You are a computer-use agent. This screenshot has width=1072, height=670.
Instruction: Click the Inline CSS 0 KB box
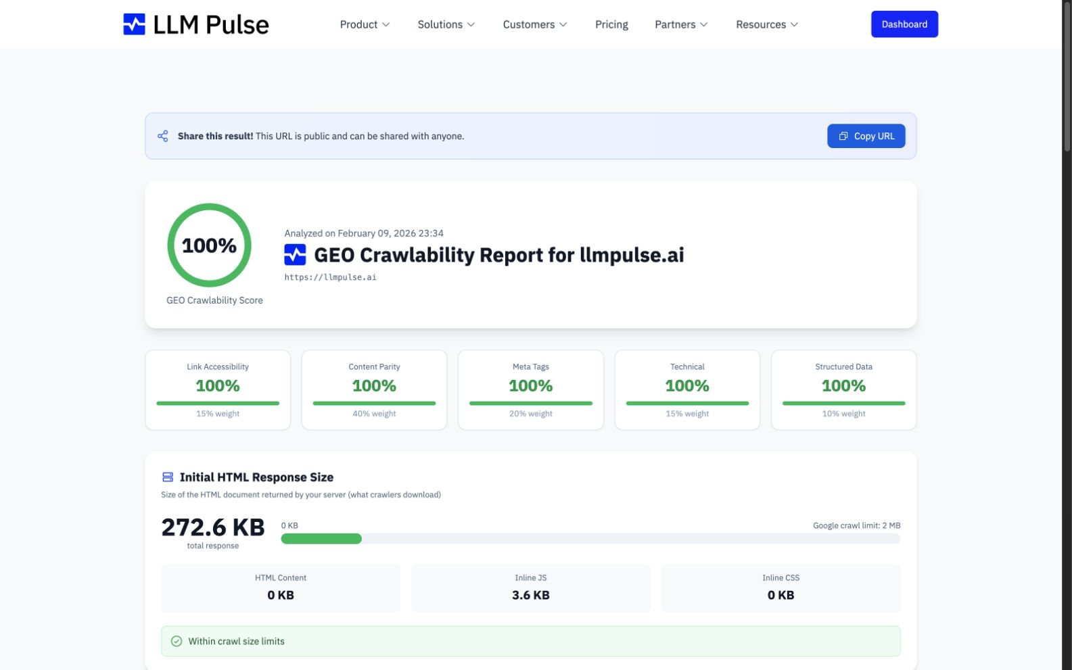click(x=780, y=588)
